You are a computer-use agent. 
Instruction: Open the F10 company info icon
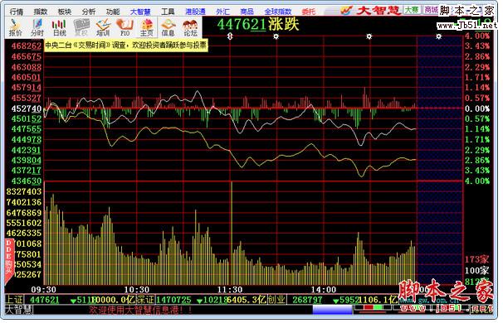pyautogui.click(x=125, y=27)
